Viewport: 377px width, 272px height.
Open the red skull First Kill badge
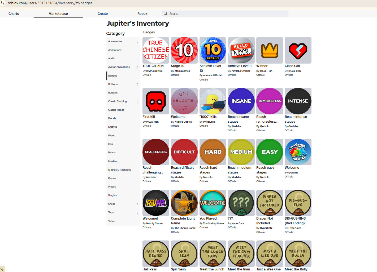pos(156,101)
